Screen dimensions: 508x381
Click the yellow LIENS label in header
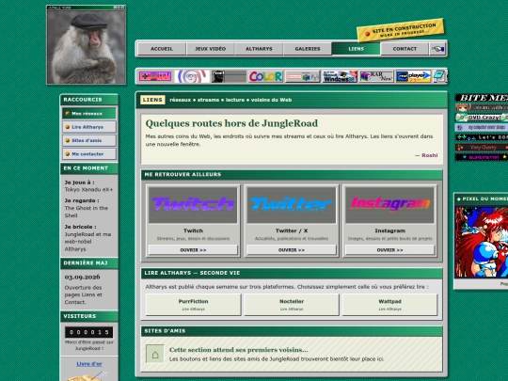152,100
